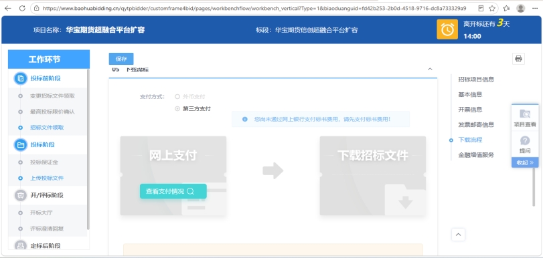
Task: Open the browser profile avatar
Action: [520, 8]
